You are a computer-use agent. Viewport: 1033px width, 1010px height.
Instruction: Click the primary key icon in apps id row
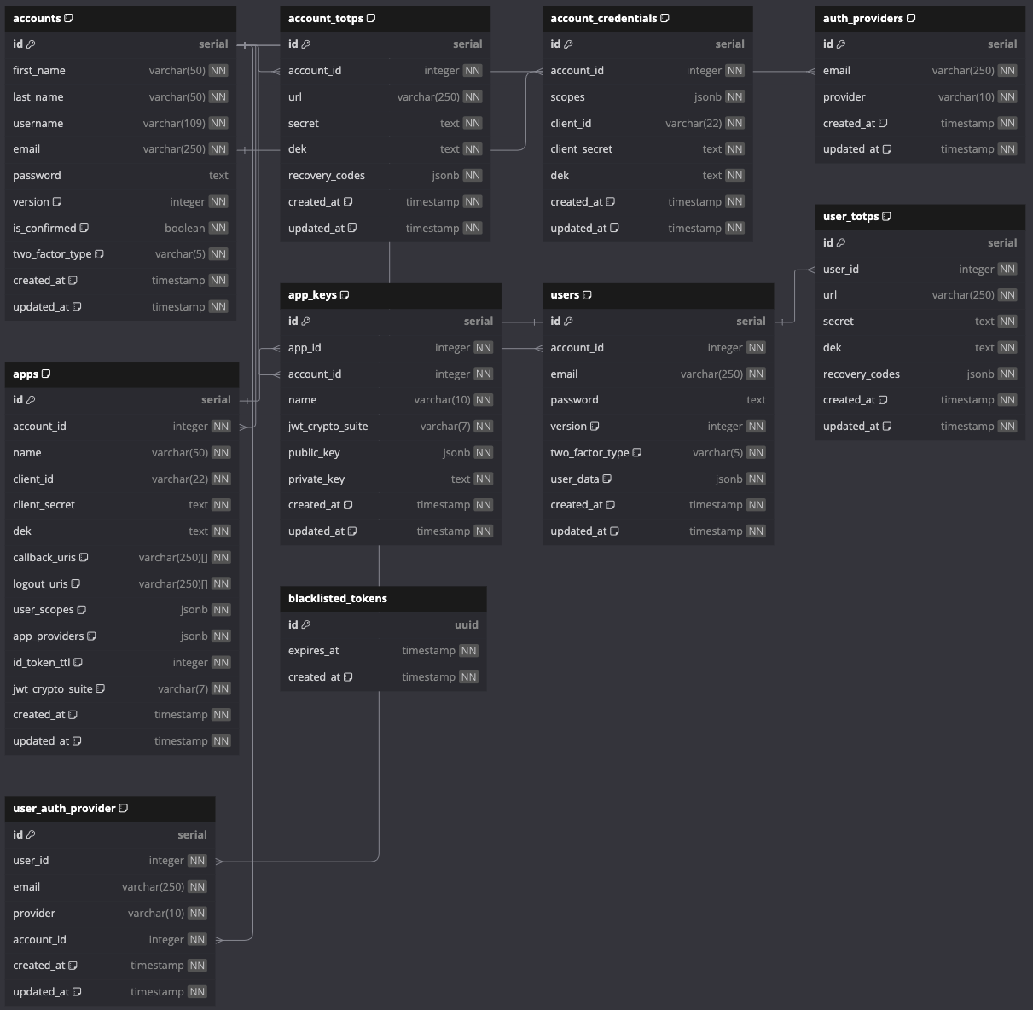tap(31, 400)
